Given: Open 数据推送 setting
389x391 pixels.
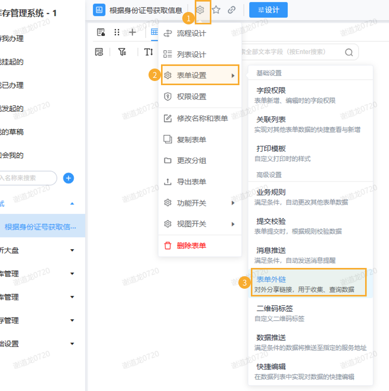Looking at the screenshot, I should [311, 342].
